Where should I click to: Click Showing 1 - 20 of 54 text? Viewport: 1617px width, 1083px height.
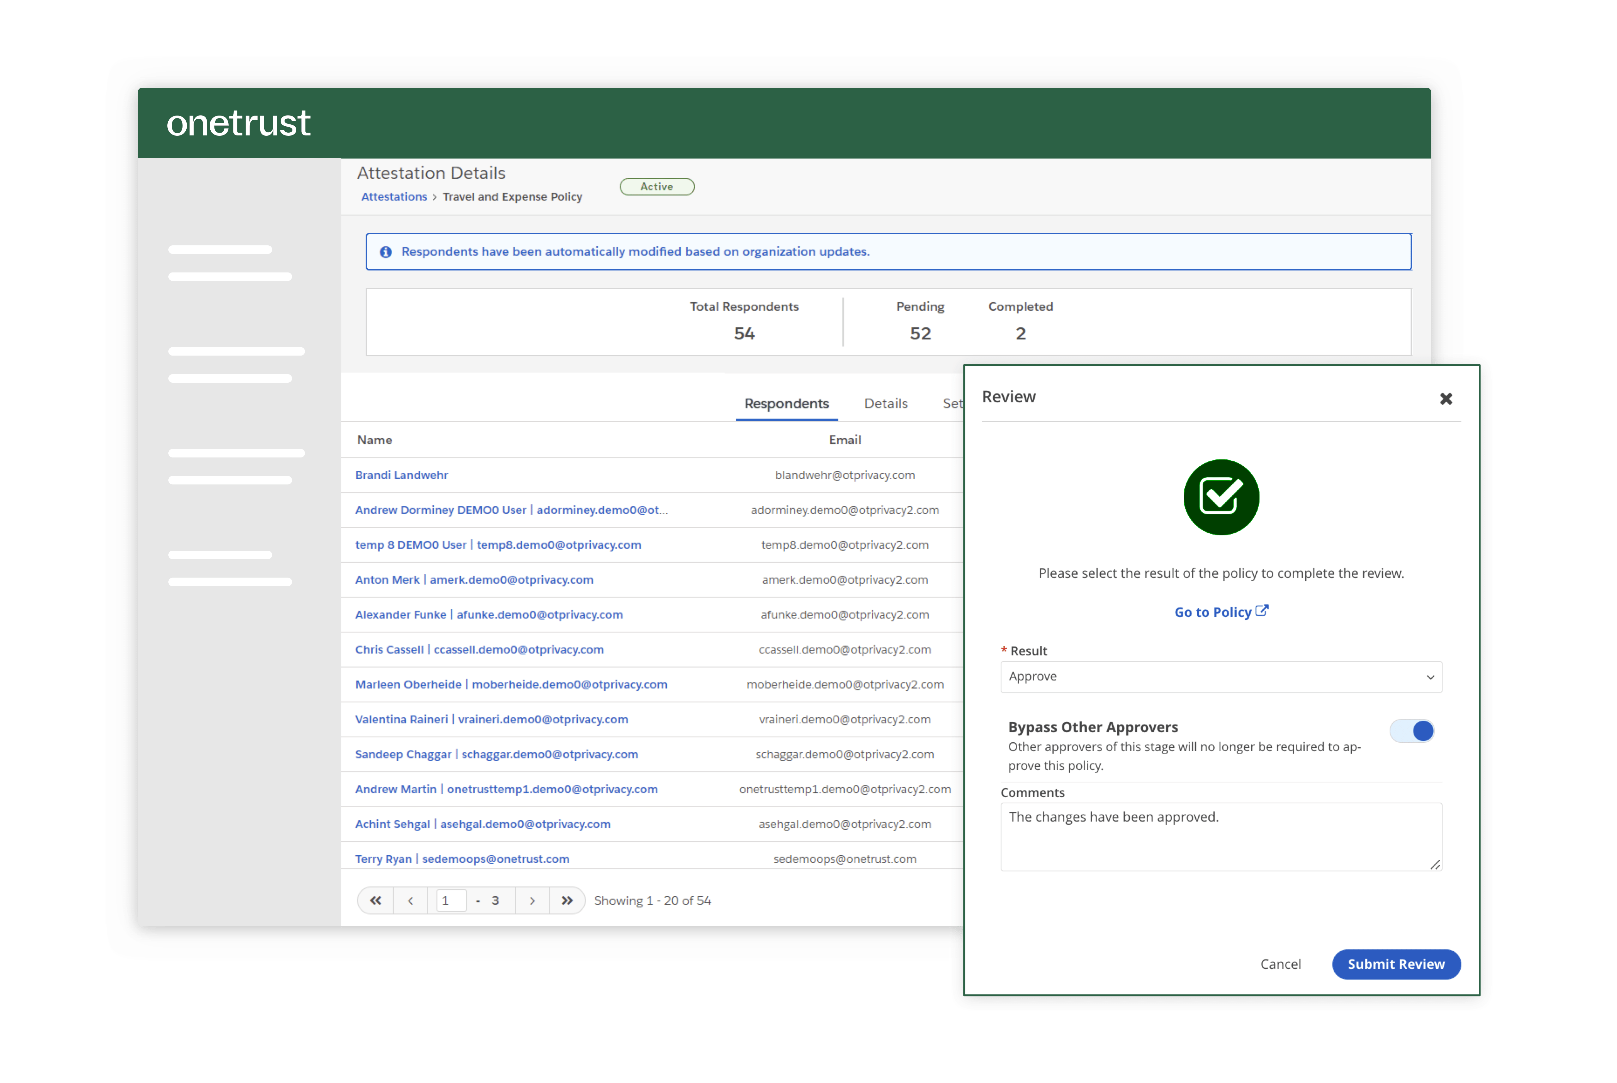tap(652, 901)
